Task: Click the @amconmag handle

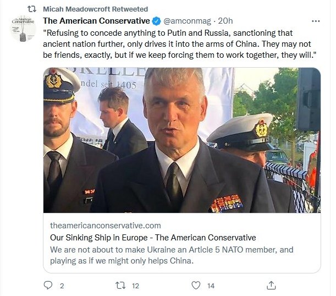Action: tap(187, 21)
